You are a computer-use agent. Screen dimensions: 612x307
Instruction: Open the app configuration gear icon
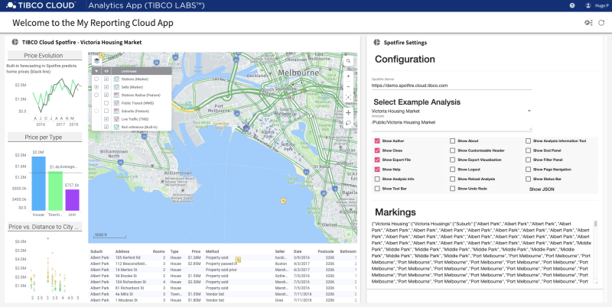click(x=588, y=23)
